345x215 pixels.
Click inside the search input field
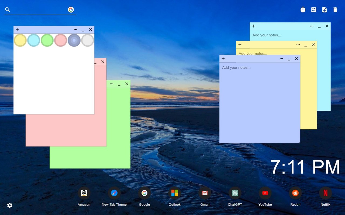click(x=39, y=10)
